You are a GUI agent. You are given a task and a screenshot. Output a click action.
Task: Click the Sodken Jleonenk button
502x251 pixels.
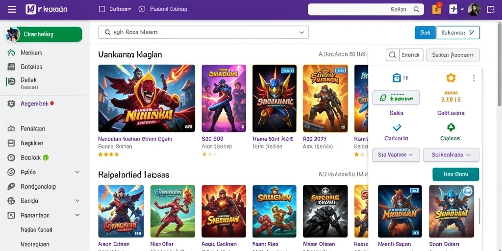tap(453, 55)
